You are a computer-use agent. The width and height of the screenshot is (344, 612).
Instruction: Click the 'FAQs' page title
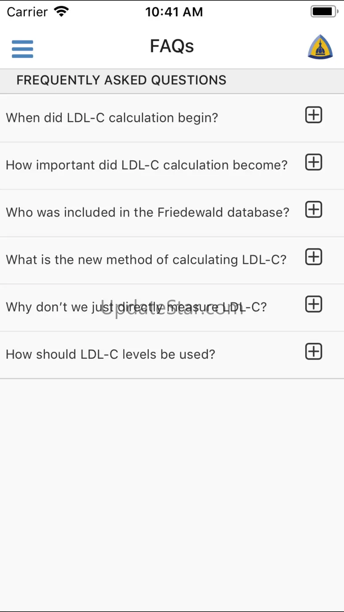click(172, 46)
